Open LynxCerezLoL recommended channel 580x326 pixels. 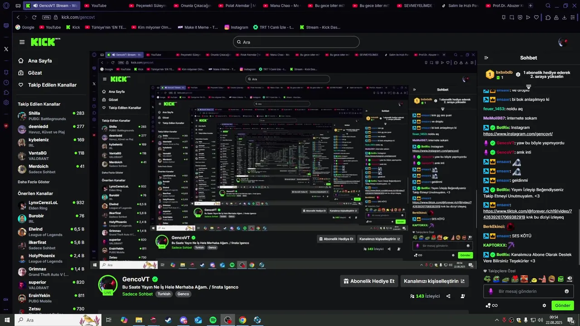[51, 205]
